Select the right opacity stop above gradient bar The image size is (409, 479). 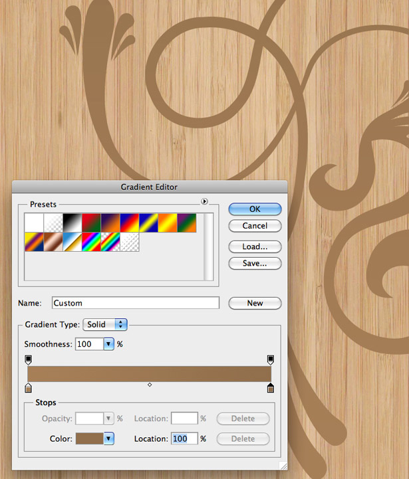pos(271,360)
